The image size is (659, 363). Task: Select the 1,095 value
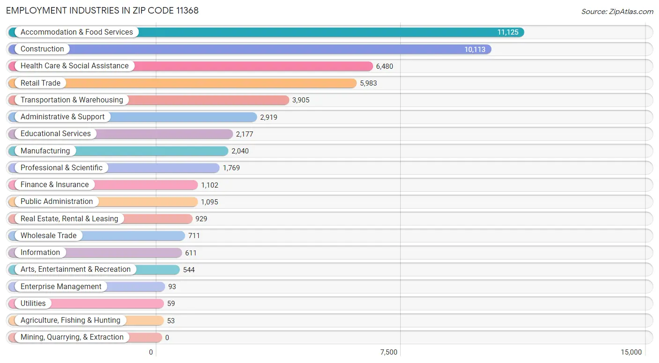[210, 202]
